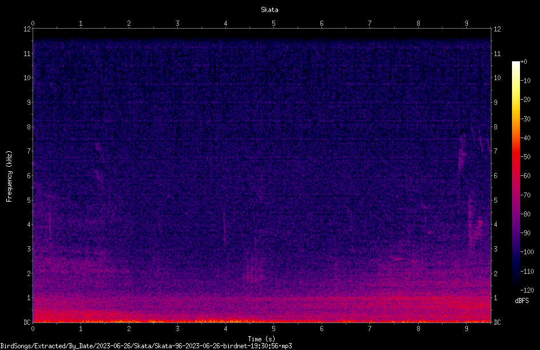Click the "-50" color scale label
Screen dimensions: 540x350
click(525, 157)
